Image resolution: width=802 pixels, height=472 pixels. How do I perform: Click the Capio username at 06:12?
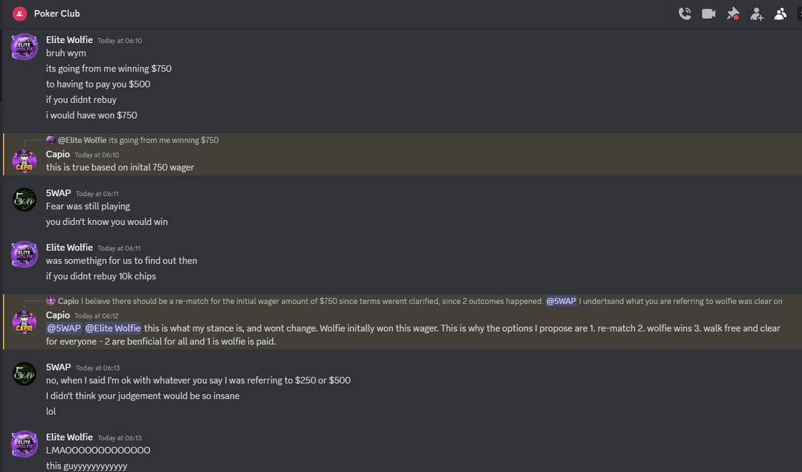(x=58, y=315)
